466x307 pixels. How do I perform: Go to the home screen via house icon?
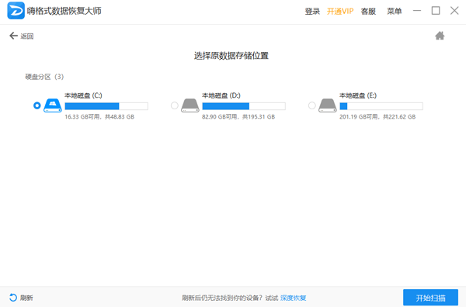(440, 36)
